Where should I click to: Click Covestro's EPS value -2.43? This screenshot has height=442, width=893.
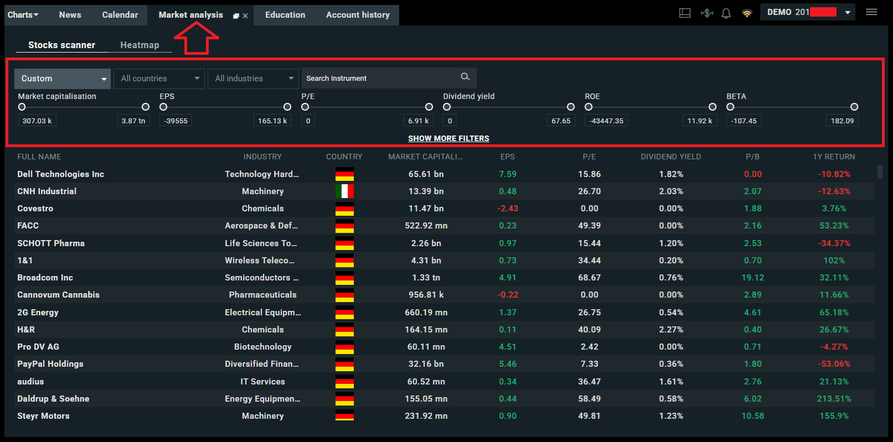point(508,209)
